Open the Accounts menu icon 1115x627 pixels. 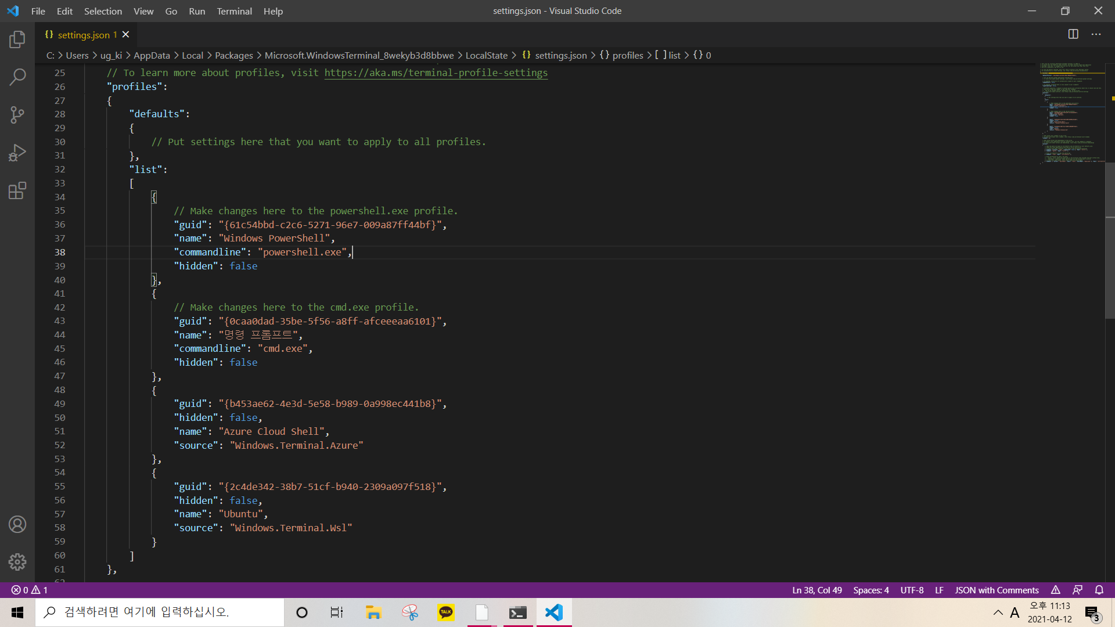click(17, 524)
